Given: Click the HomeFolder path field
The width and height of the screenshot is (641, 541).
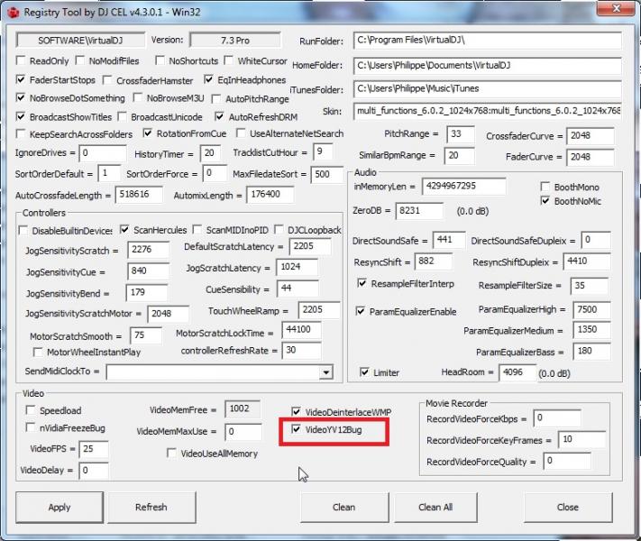Looking at the screenshot, I should [x=488, y=66].
